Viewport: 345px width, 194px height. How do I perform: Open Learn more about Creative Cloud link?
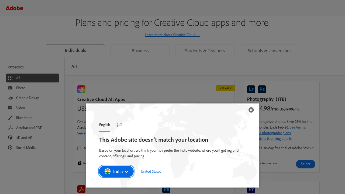click(x=172, y=35)
